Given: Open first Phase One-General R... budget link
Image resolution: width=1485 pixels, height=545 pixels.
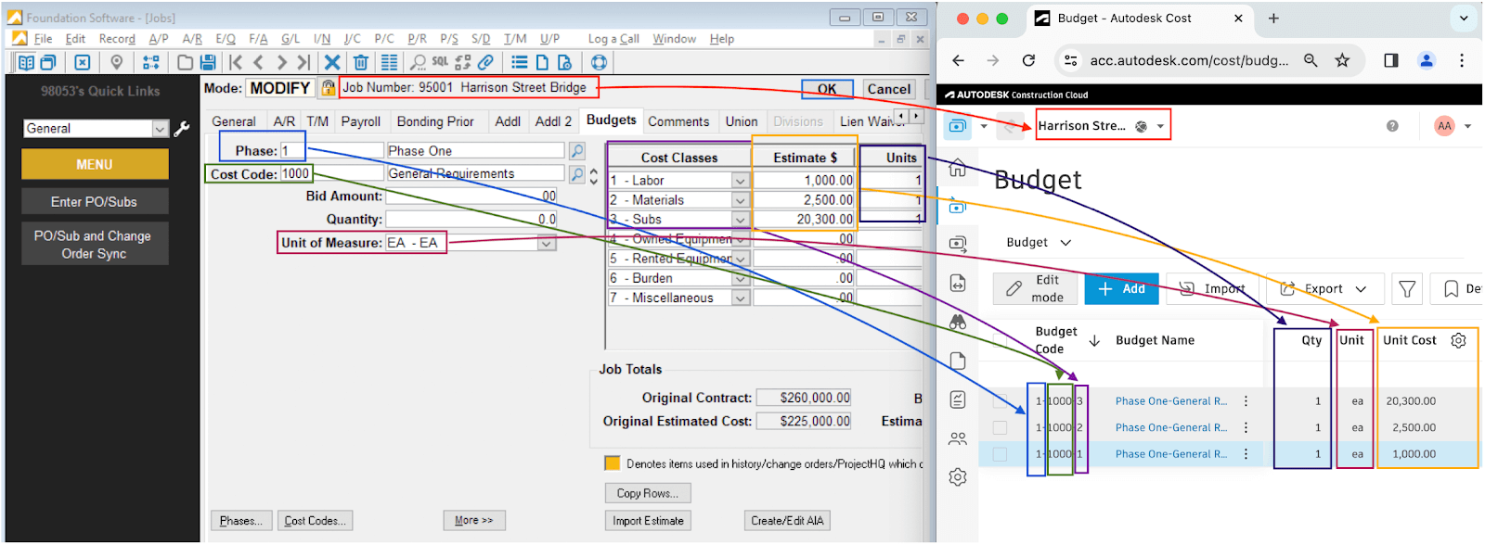Looking at the screenshot, I should [1171, 401].
